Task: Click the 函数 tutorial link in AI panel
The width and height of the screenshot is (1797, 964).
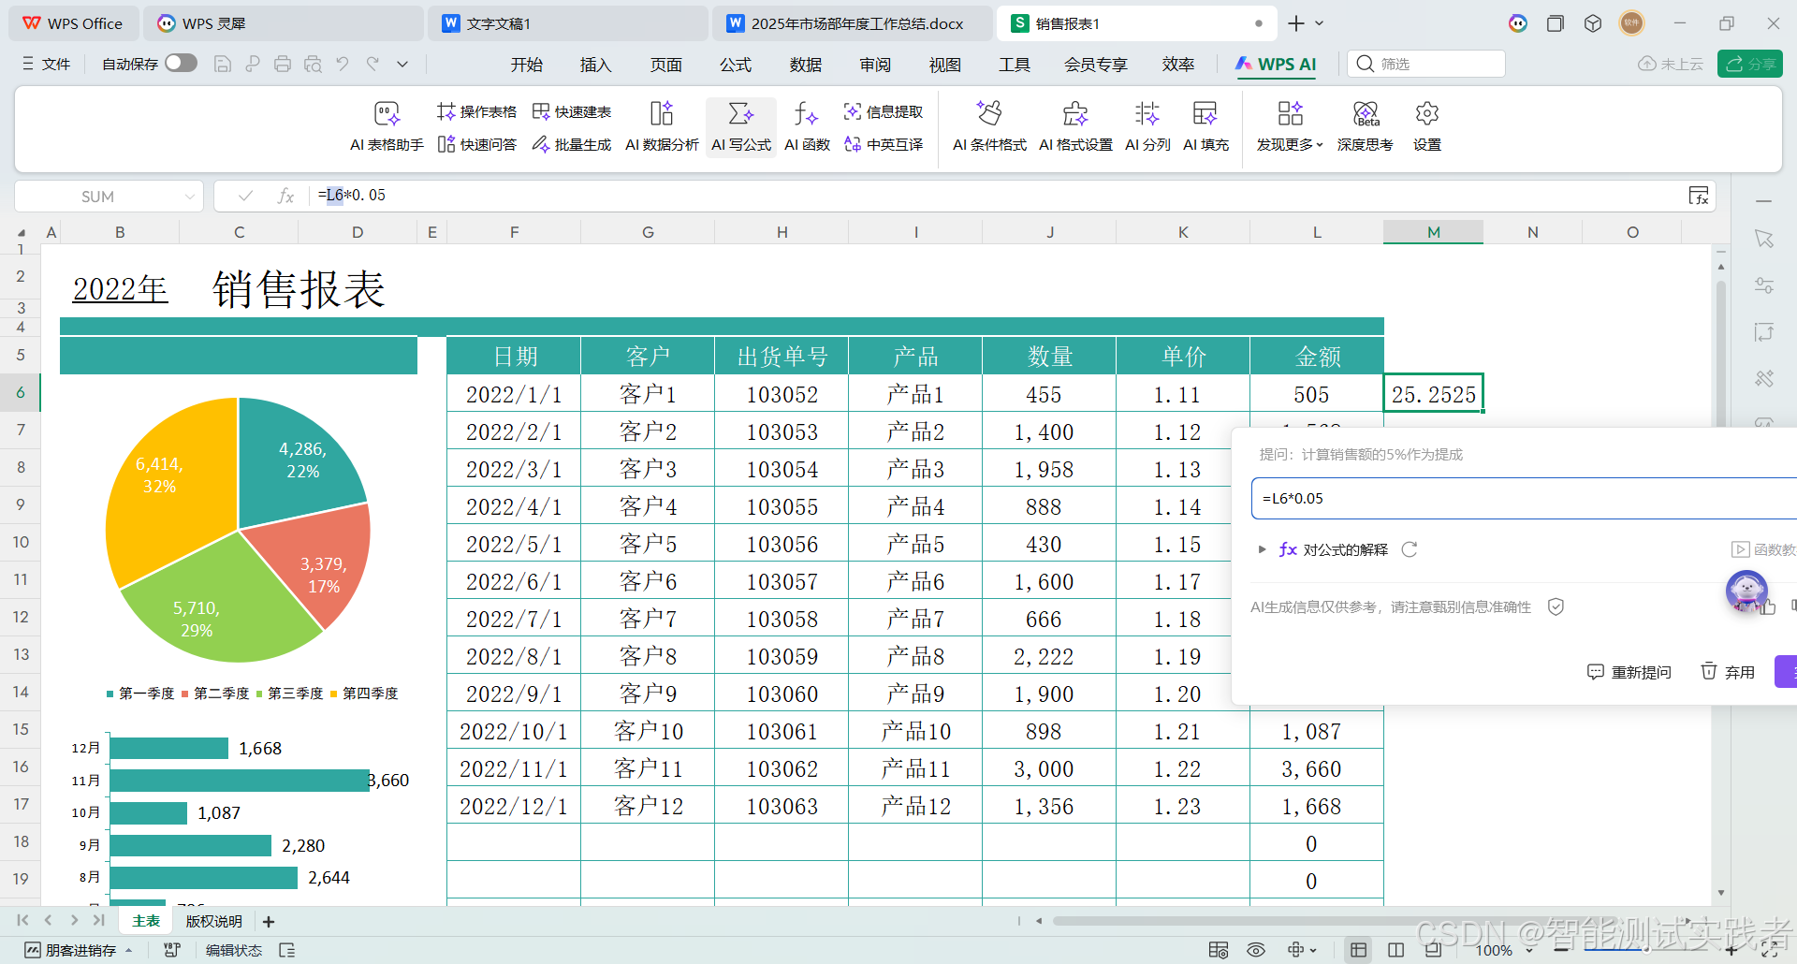Action: (1763, 549)
